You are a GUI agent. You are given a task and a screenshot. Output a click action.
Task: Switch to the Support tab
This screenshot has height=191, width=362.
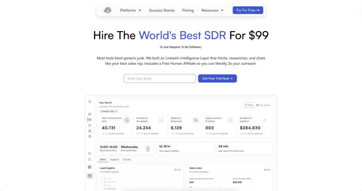pos(115,160)
